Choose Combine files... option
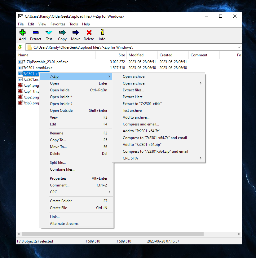The image size is (256, 258). click(x=76, y=169)
